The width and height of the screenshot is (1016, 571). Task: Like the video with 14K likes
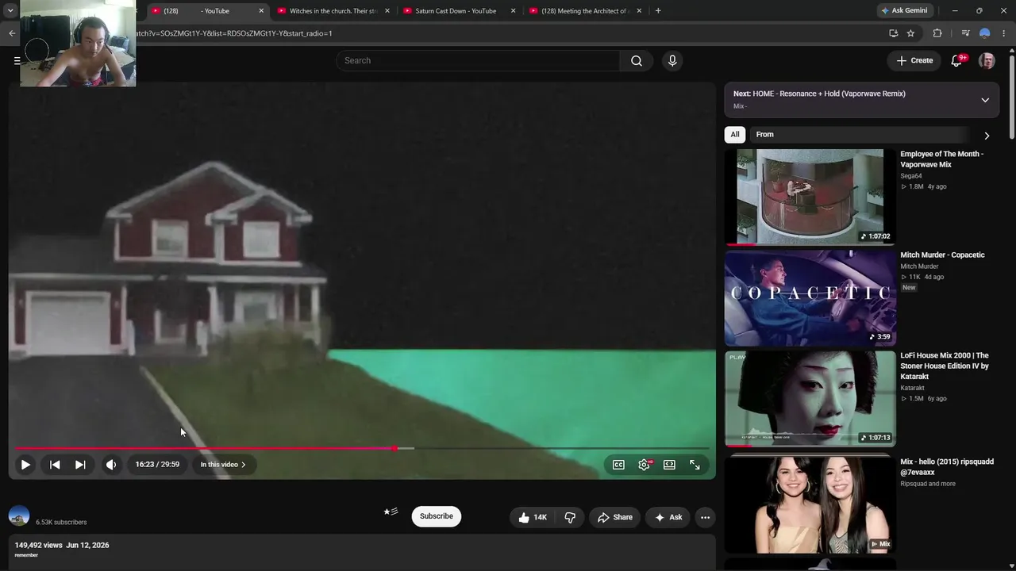(x=533, y=517)
